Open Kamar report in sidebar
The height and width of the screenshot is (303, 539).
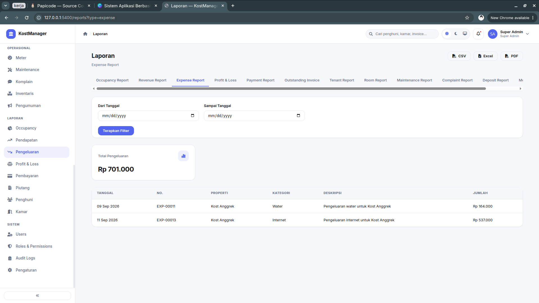point(37,212)
